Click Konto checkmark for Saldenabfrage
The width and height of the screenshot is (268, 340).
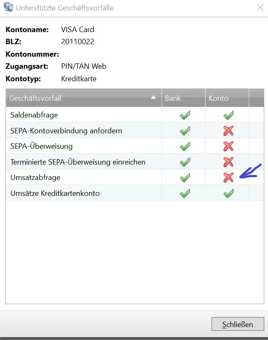pos(228,115)
